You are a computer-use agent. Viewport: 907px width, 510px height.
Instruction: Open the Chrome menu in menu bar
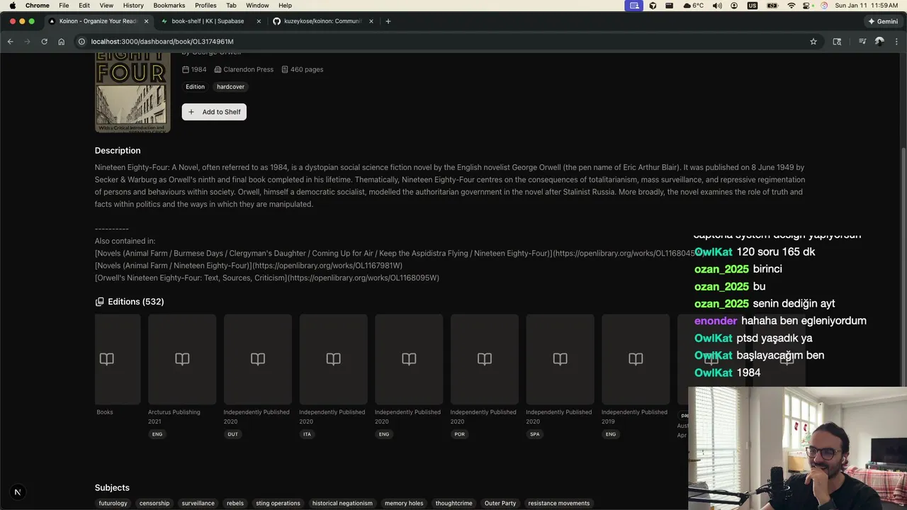(38, 6)
